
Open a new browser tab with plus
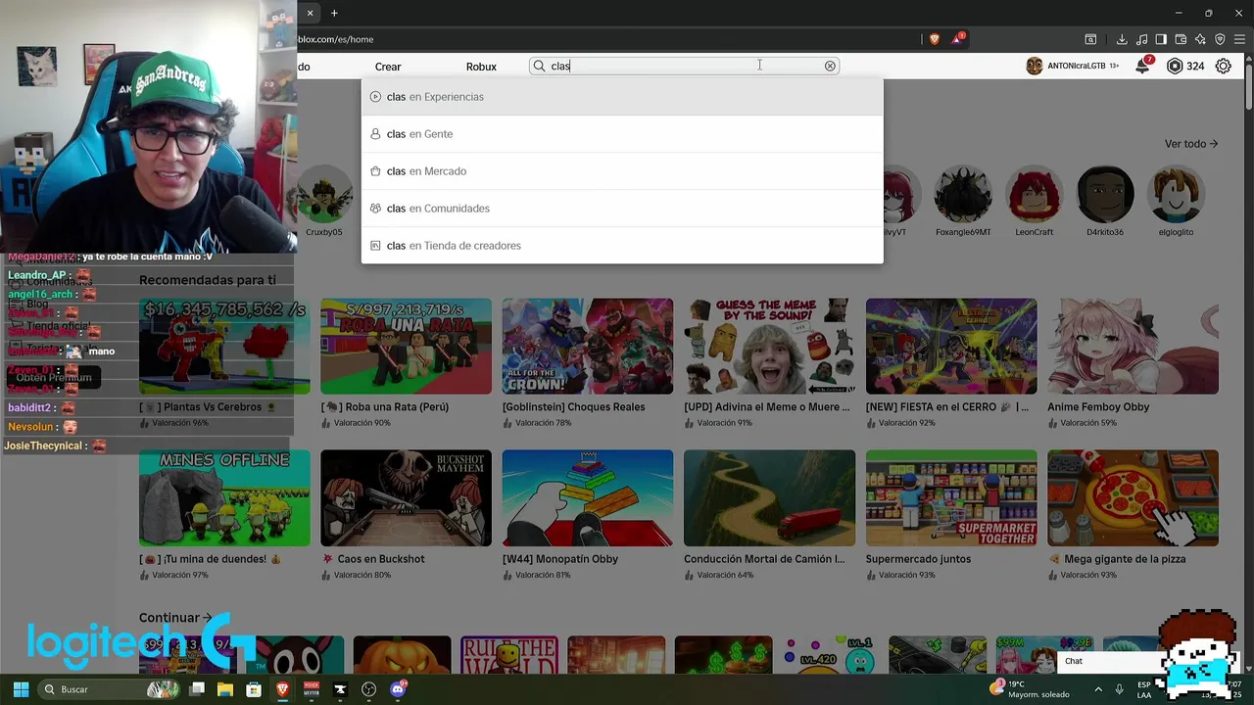[334, 13]
